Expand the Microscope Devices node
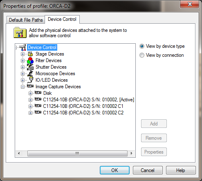This screenshot has height=181, width=202. [22, 74]
